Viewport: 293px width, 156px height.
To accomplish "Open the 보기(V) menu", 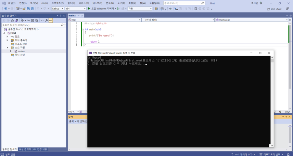I will pos(34,3).
